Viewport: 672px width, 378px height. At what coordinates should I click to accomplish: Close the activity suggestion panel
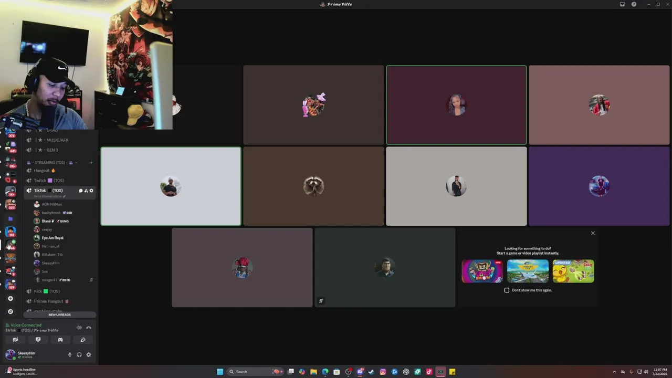593,233
